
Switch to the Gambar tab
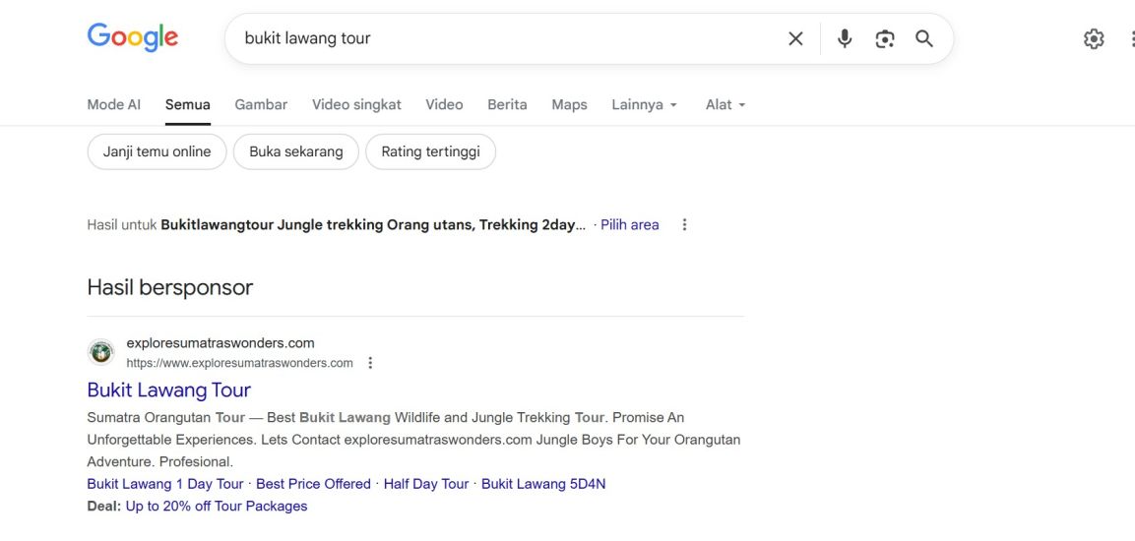pyautogui.click(x=261, y=104)
